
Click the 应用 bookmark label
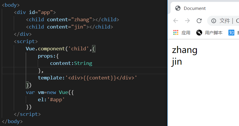pos(186,33)
